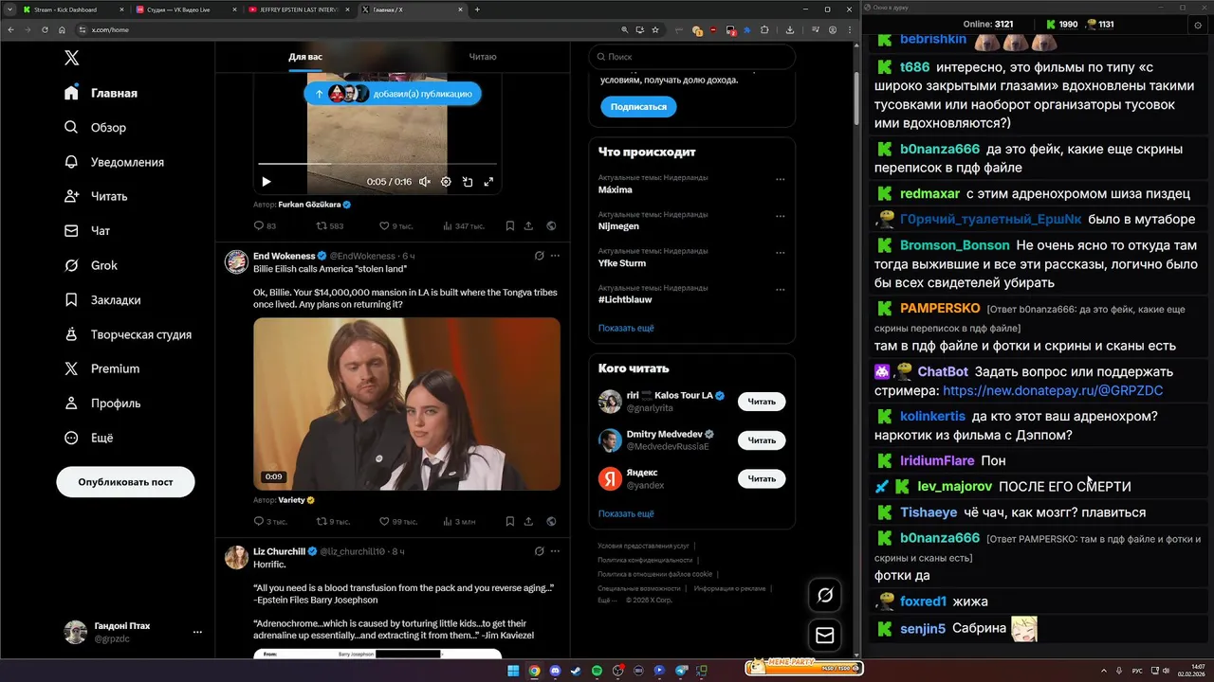Bookmark this page with the star icon
The width and height of the screenshot is (1214, 682).
(x=655, y=29)
